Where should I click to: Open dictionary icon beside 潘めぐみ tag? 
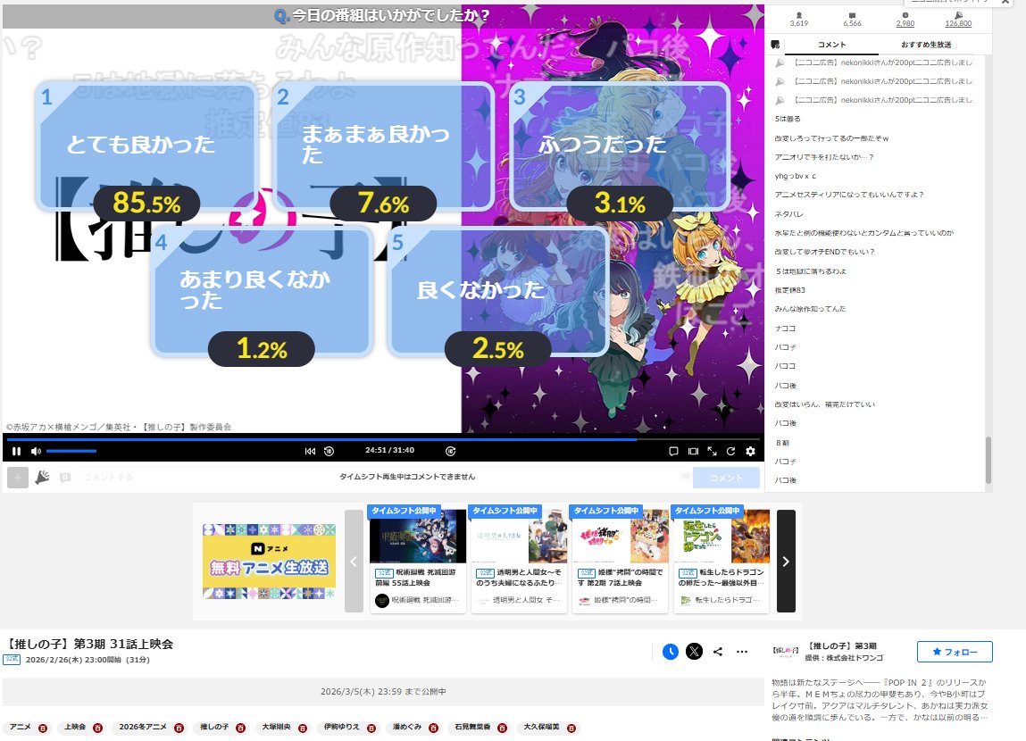(x=434, y=728)
